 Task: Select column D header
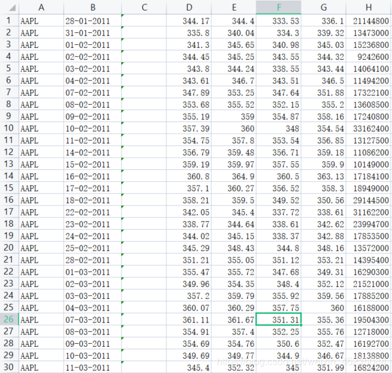tap(189, 7)
